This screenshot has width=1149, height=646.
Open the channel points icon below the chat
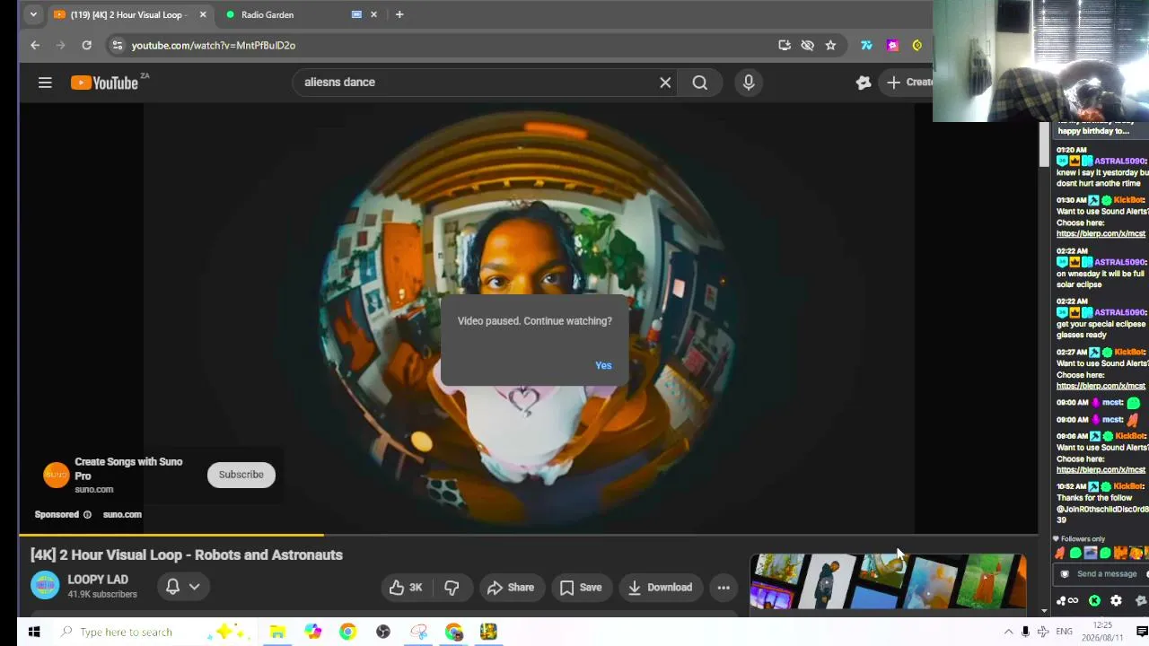click(1067, 601)
